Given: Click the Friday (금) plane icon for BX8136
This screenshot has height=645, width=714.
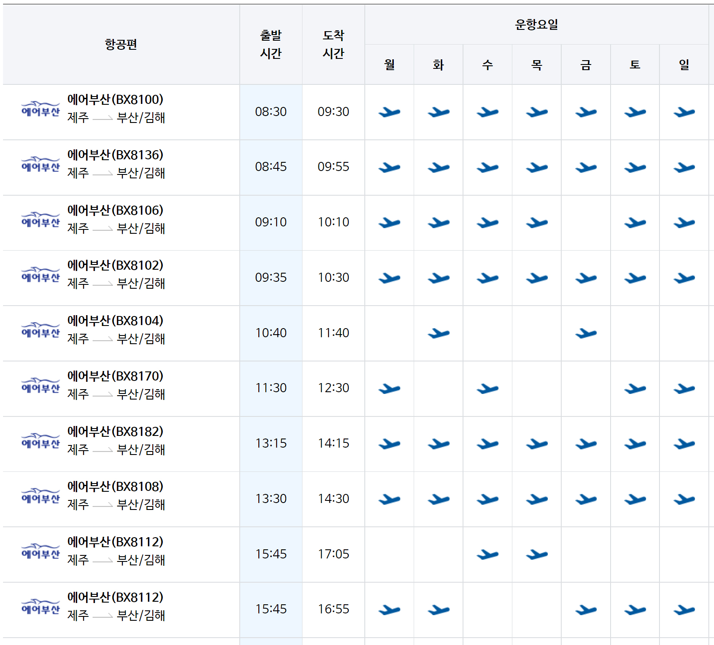Looking at the screenshot, I should [x=586, y=167].
